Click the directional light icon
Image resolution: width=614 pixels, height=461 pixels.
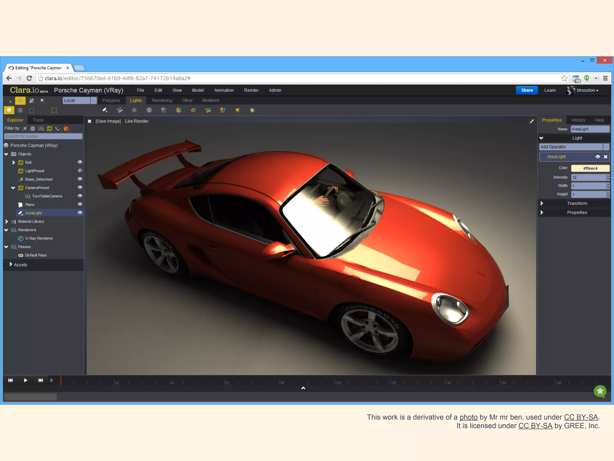coord(120,110)
